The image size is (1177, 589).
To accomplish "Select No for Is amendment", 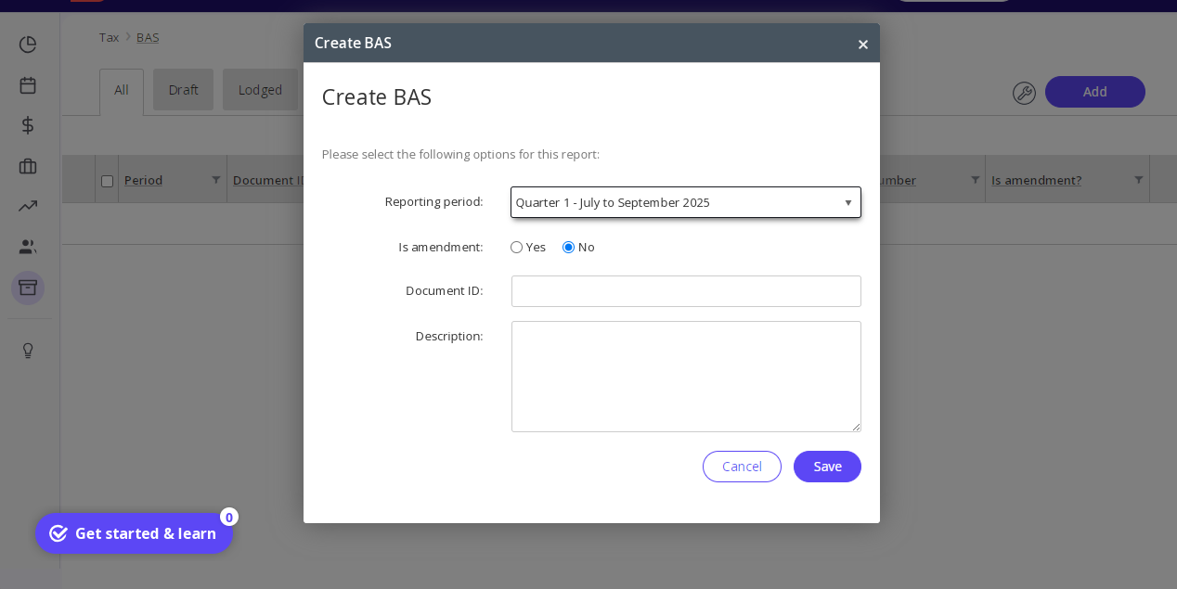I will [568, 247].
